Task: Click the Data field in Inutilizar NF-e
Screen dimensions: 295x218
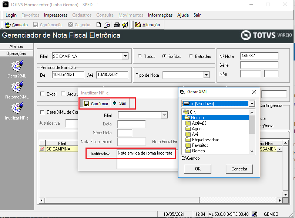Action: 131,124
